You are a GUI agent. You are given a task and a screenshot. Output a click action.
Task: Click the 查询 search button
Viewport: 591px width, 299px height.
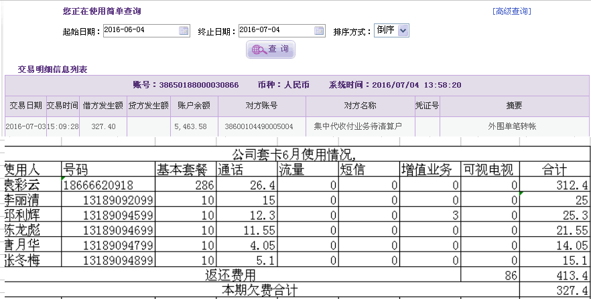(x=271, y=49)
